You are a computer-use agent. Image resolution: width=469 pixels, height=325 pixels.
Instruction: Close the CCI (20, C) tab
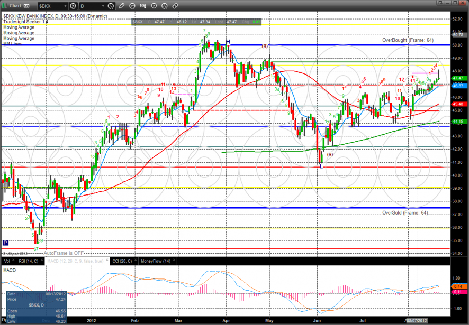click(135, 261)
